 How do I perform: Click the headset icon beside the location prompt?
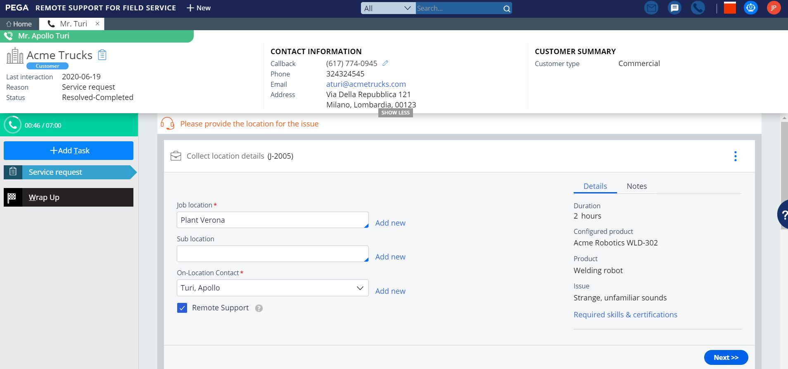(x=167, y=123)
